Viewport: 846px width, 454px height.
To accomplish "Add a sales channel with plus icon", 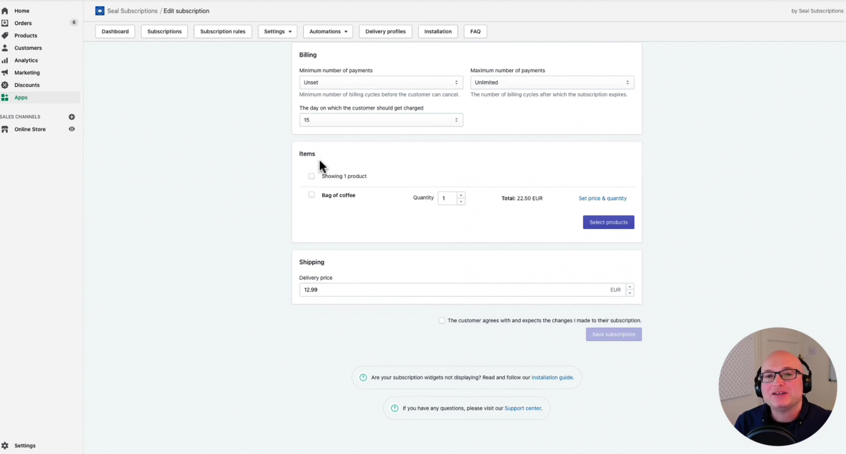I will click(x=71, y=117).
